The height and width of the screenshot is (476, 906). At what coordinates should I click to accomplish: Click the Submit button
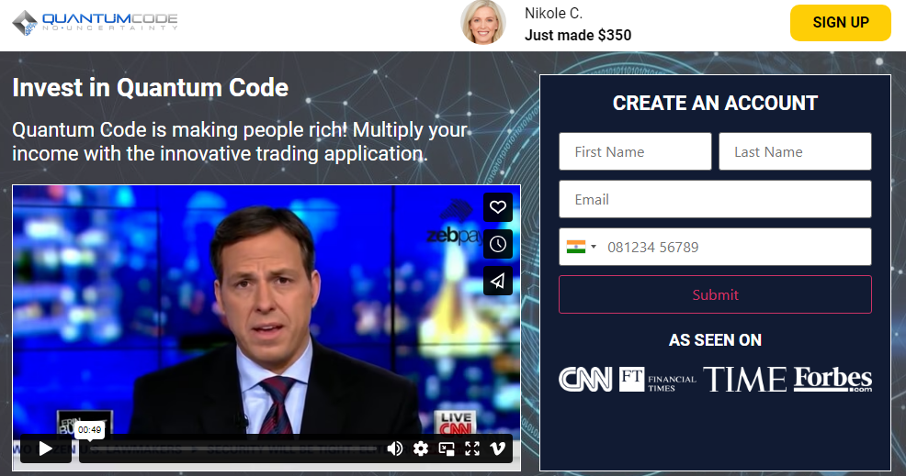click(715, 294)
